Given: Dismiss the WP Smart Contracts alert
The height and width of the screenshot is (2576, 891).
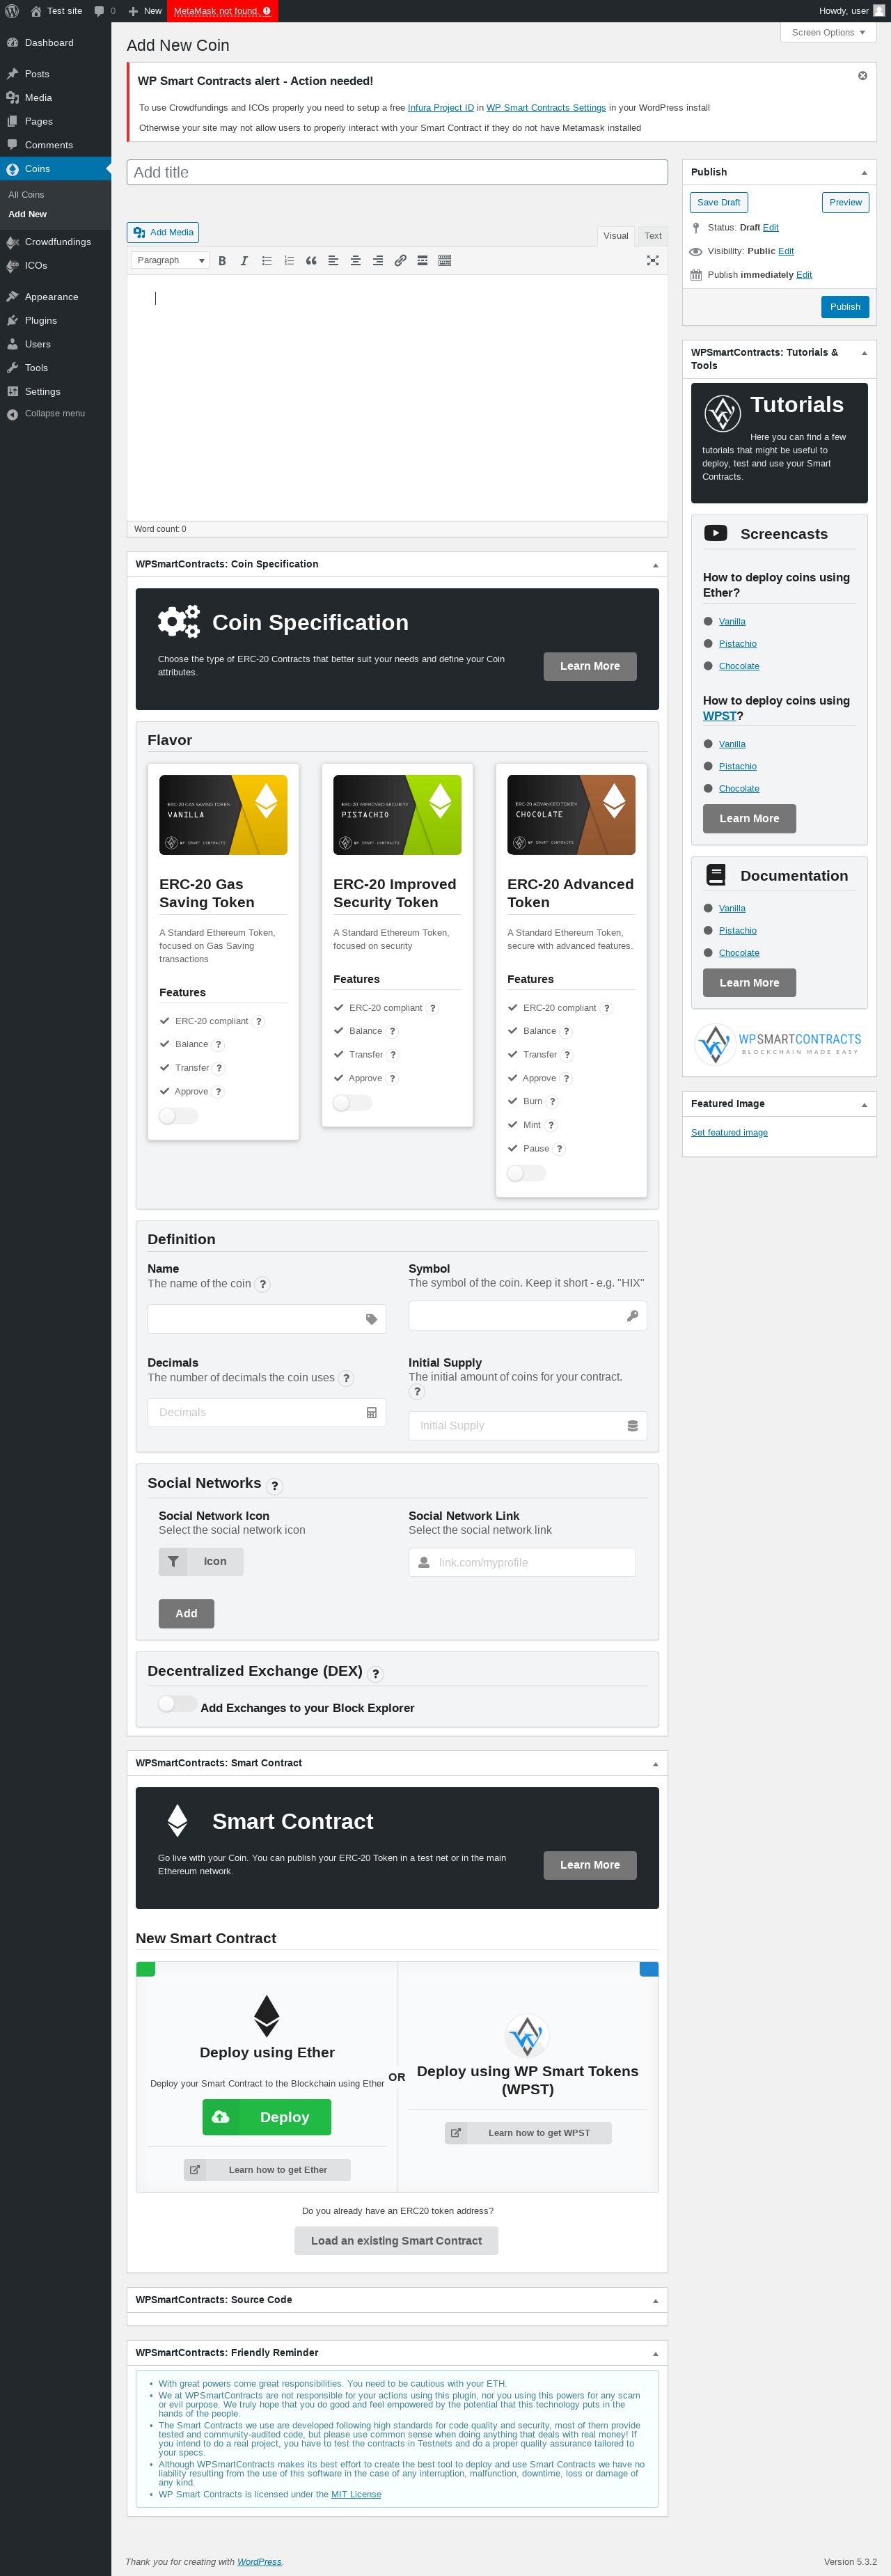Looking at the screenshot, I should coord(862,76).
